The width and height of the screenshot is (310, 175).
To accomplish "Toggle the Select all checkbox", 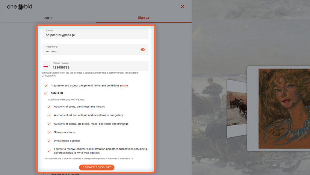I will point(46,93).
